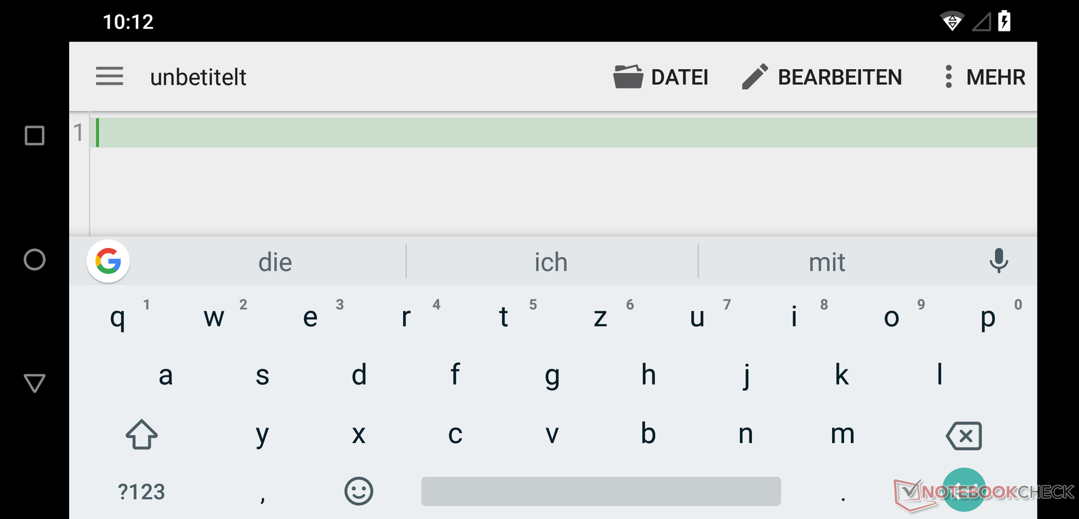Open the hamburger navigation menu
This screenshot has height=519, width=1079.
pos(109,76)
